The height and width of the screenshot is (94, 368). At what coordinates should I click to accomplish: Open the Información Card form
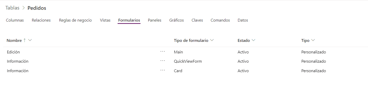(17, 71)
